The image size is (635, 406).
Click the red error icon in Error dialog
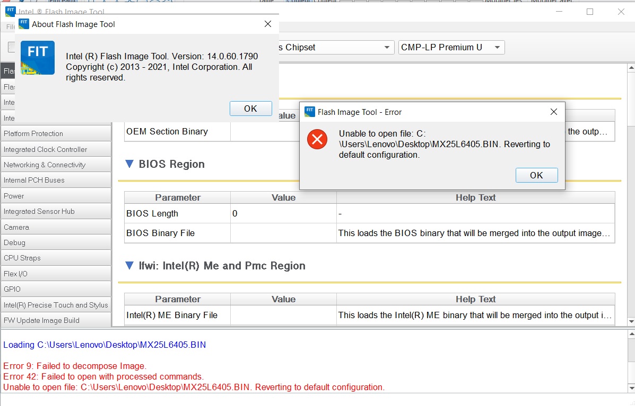(317, 139)
